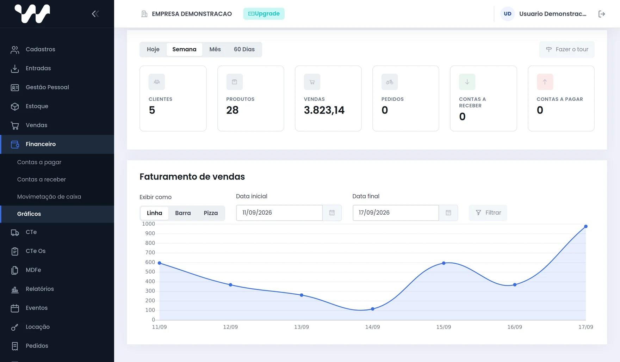This screenshot has height=362, width=620.
Task: Click the Estoque box icon
Action: (15, 106)
